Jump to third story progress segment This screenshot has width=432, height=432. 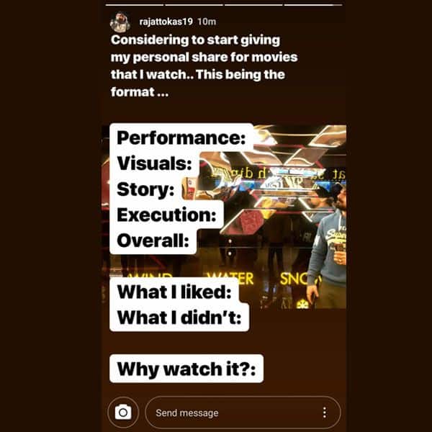pyautogui.click(x=253, y=5)
